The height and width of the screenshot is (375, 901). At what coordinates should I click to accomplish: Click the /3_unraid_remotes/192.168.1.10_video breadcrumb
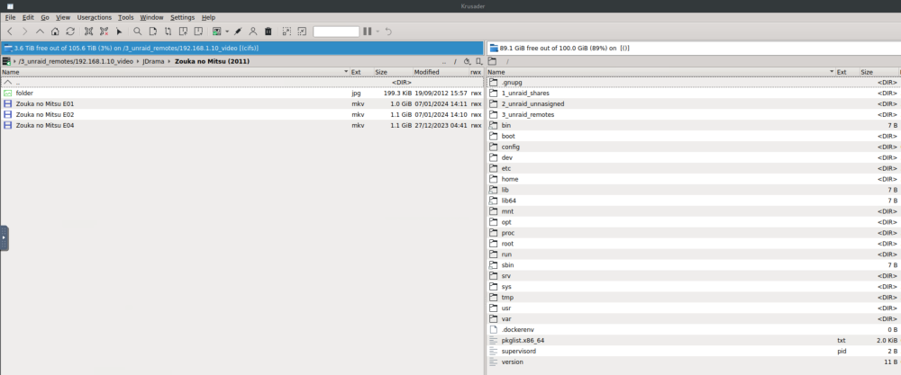tap(76, 61)
